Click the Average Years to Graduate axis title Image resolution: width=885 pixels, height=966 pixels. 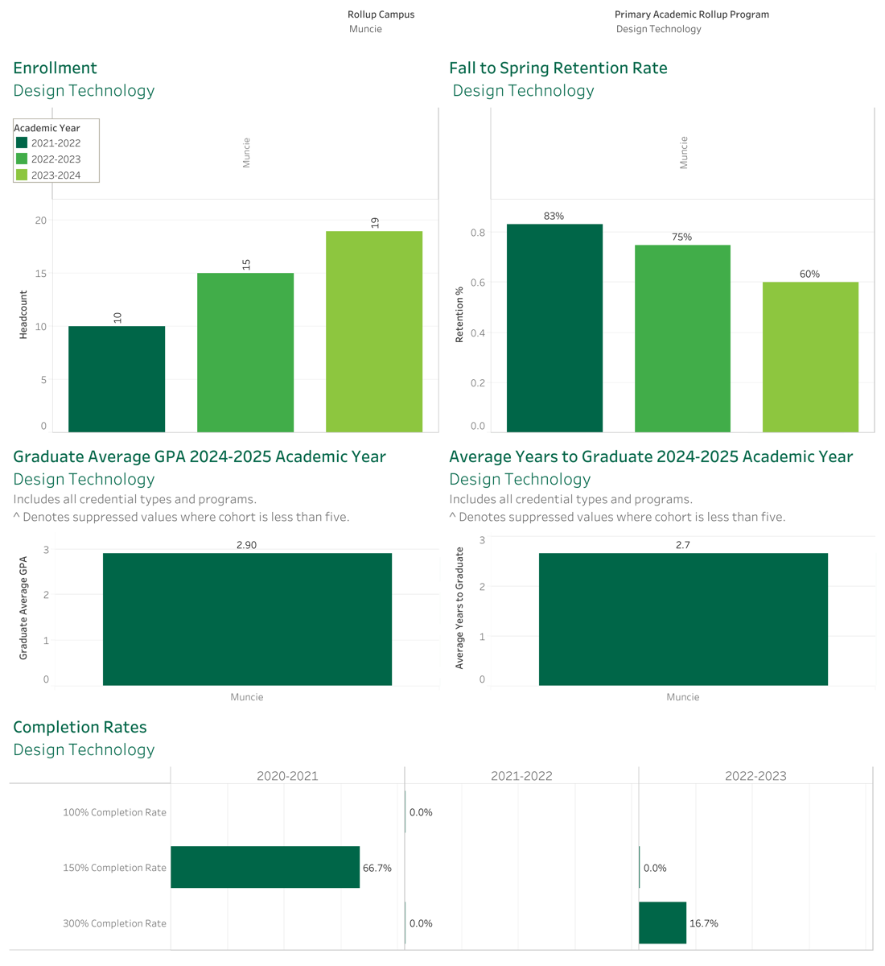click(x=459, y=608)
